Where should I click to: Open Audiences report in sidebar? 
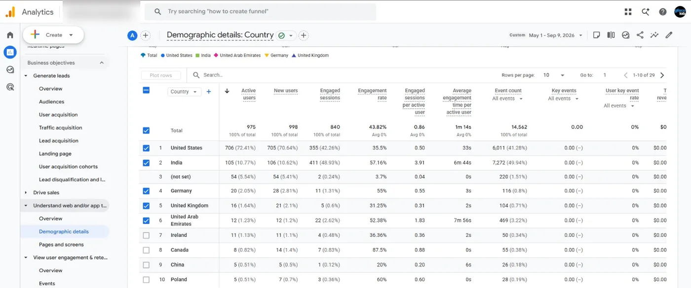pyautogui.click(x=52, y=102)
